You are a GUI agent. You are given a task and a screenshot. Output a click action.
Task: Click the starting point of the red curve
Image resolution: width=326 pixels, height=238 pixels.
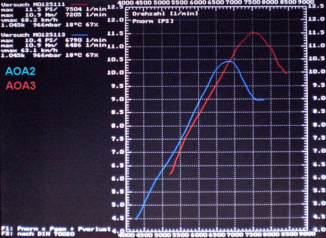click(x=170, y=174)
